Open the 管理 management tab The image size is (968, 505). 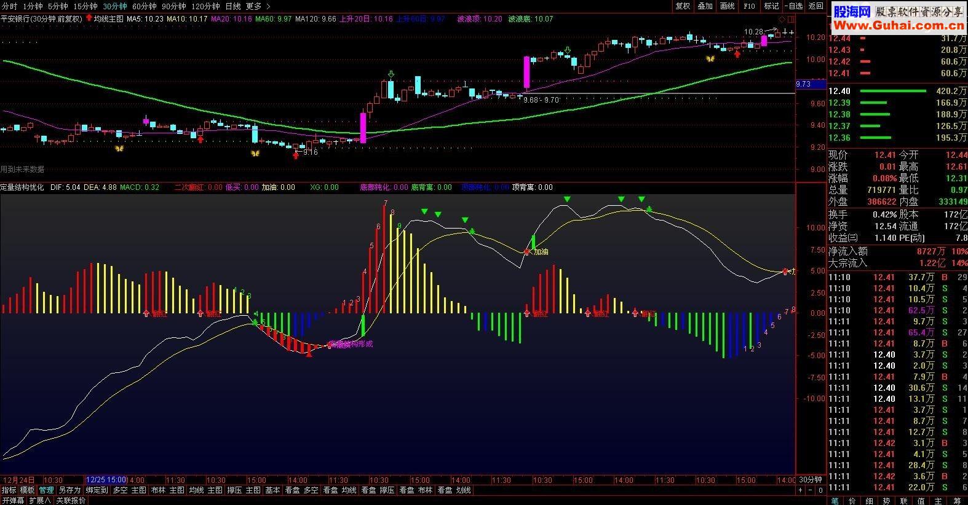click(x=46, y=490)
